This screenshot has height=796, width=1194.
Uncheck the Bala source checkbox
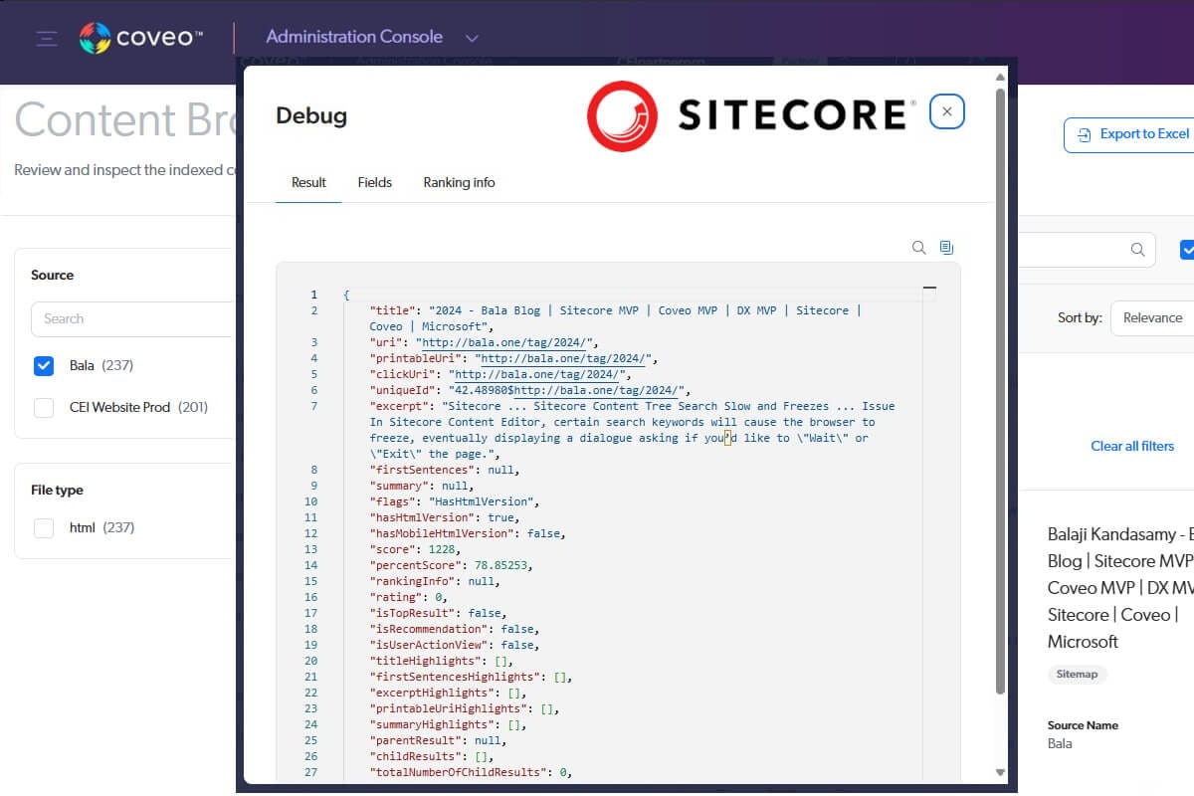[x=44, y=366]
